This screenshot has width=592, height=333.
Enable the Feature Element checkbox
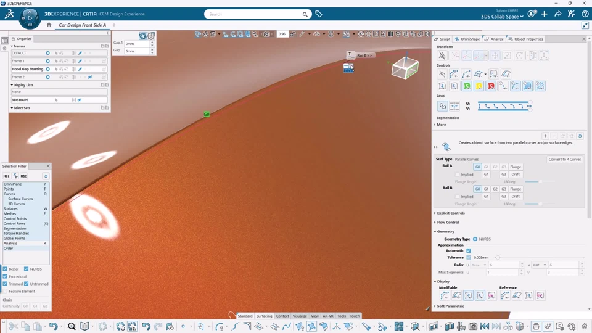[x=5, y=291]
